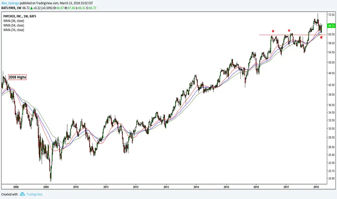The width and height of the screenshot is (337, 199).
Task: Click the 39.50 price axis label
Action: [x=332, y=94]
